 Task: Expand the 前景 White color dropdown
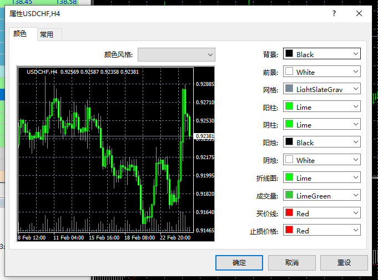pos(355,72)
